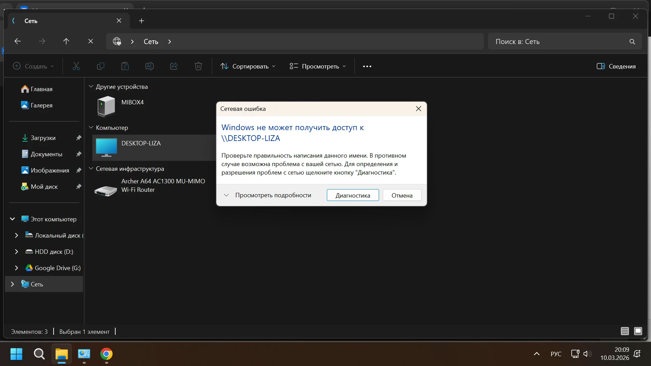
Task: Expand Просмотреть подробности details chevron
Action: pyautogui.click(x=226, y=195)
